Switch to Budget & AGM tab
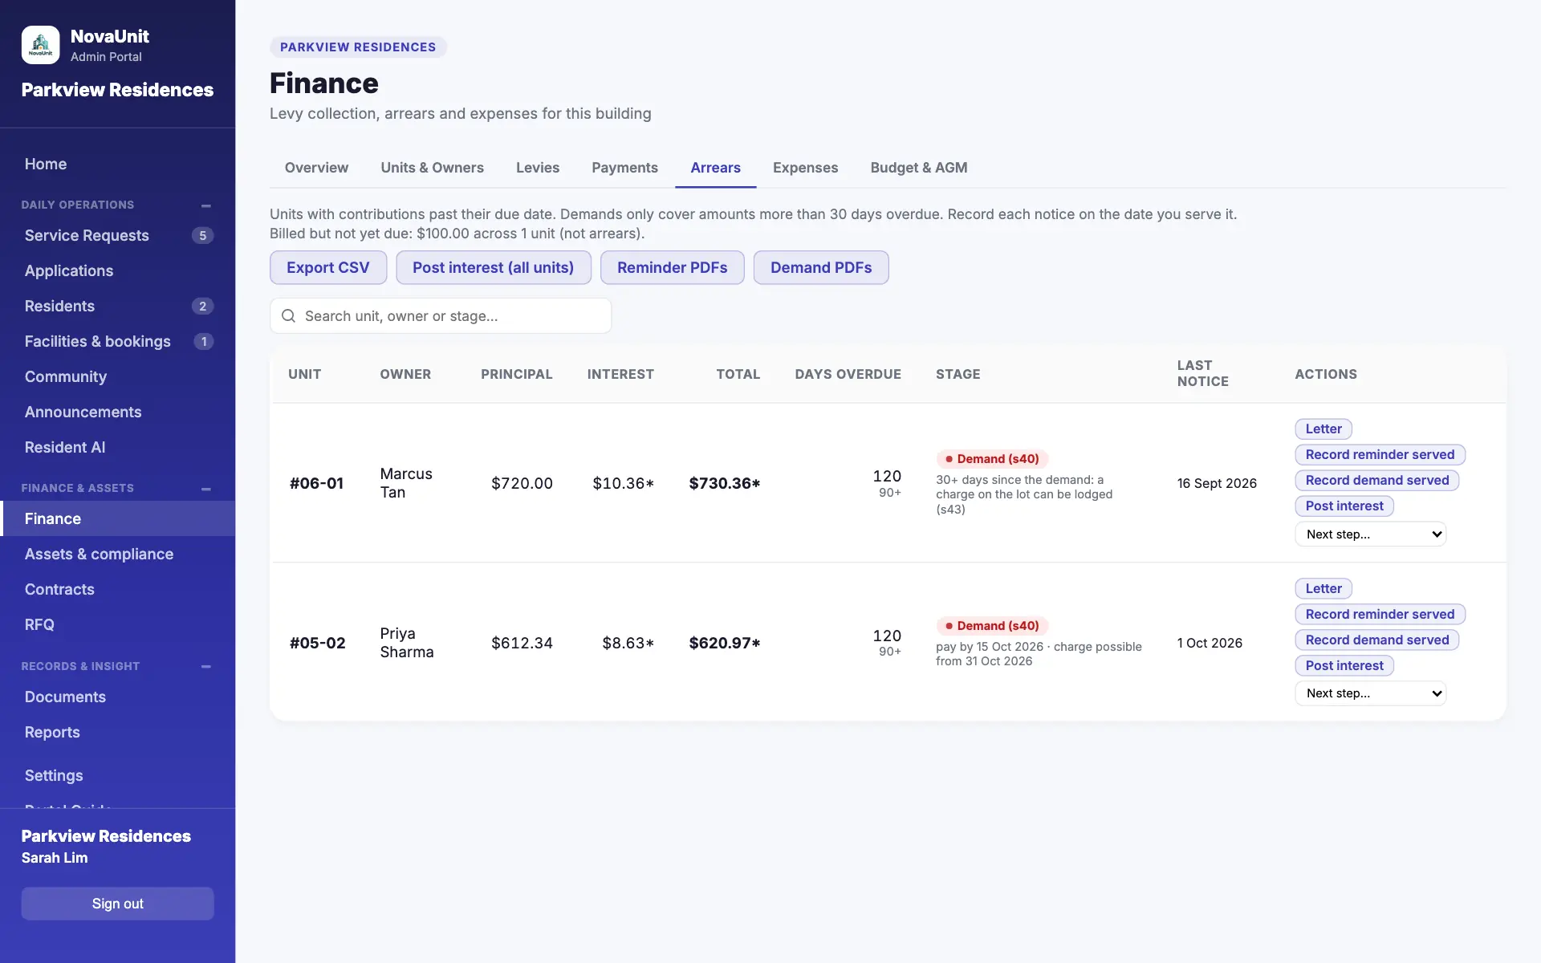Screen dimensions: 1541x963 click(918, 168)
